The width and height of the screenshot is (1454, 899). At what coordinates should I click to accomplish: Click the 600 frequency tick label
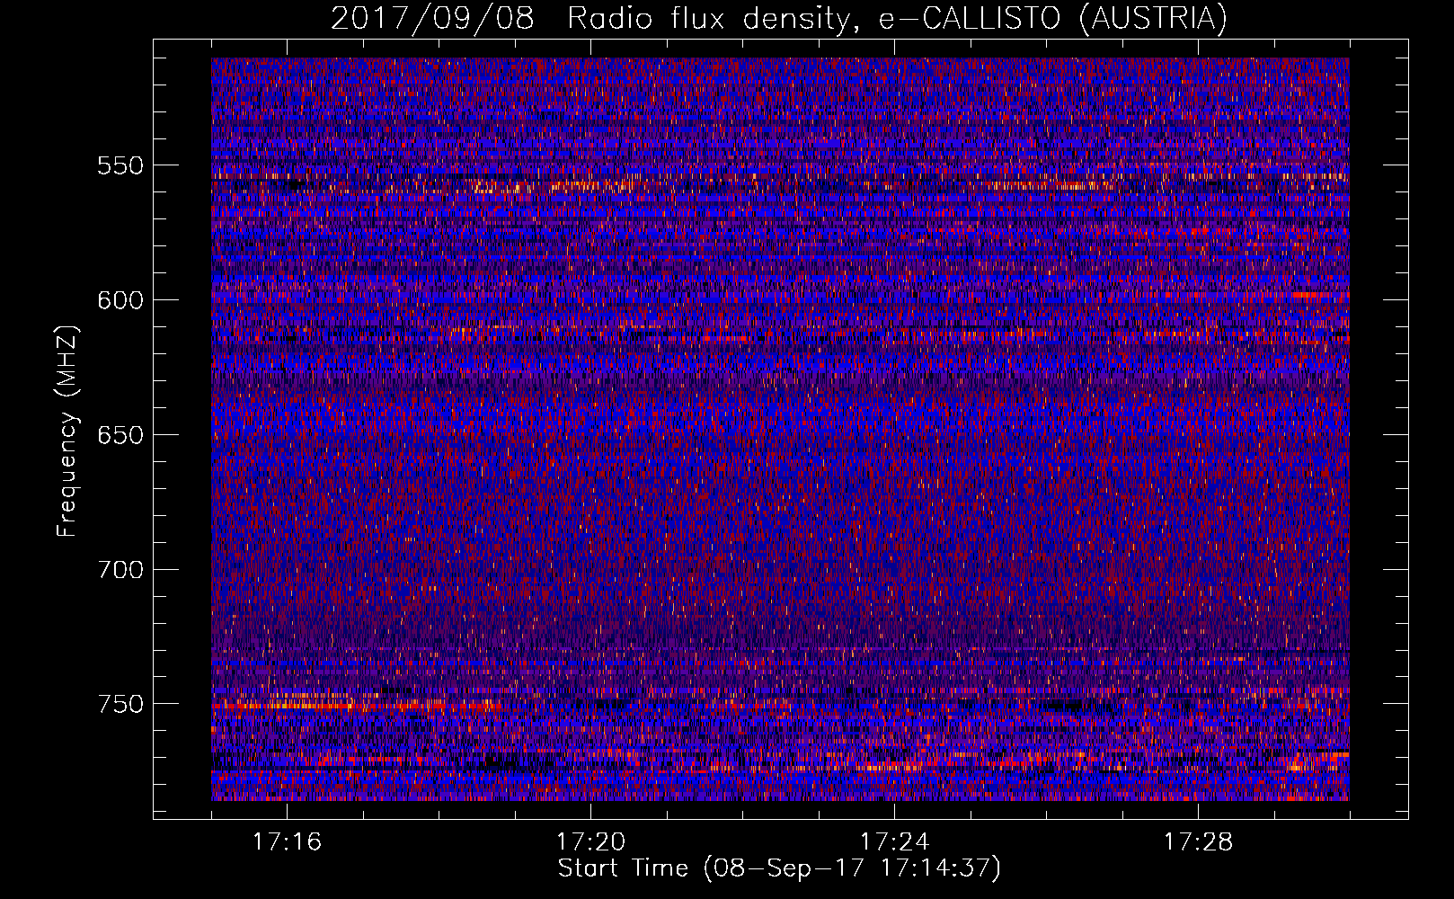point(120,300)
